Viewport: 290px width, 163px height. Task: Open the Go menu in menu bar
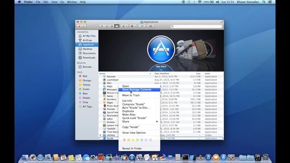tap(62, 2)
